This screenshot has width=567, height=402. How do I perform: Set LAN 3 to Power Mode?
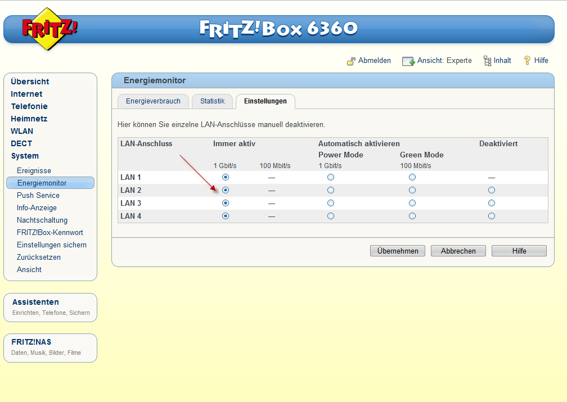pyautogui.click(x=331, y=203)
